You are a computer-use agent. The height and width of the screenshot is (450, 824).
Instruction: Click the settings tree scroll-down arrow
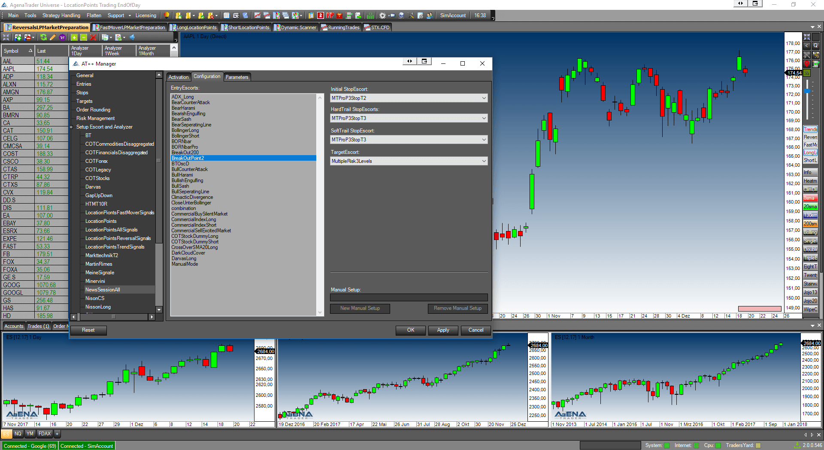coord(159,309)
